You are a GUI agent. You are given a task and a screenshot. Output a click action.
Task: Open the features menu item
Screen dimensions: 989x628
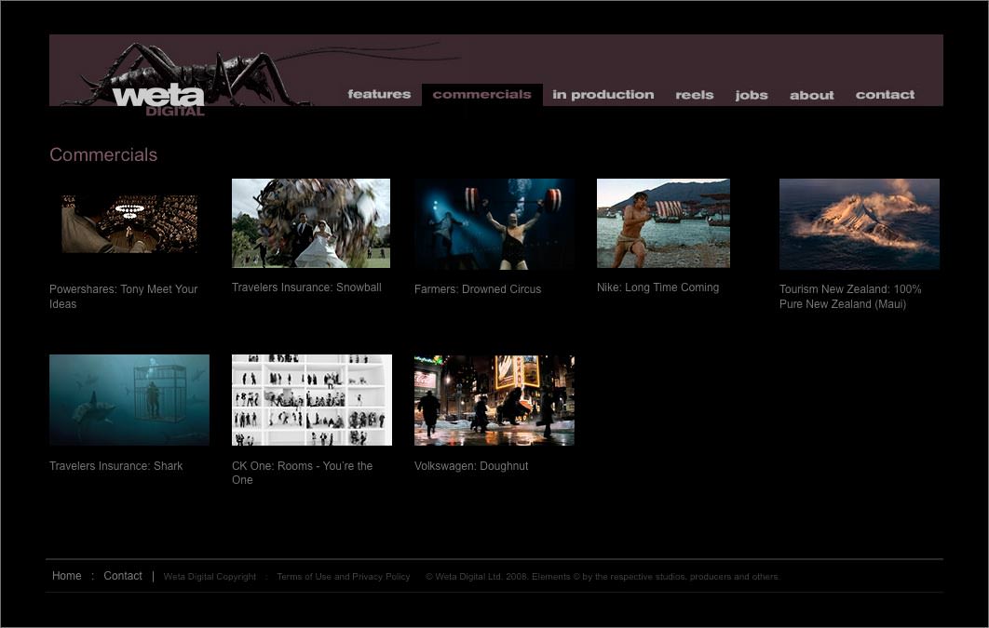click(379, 95)
